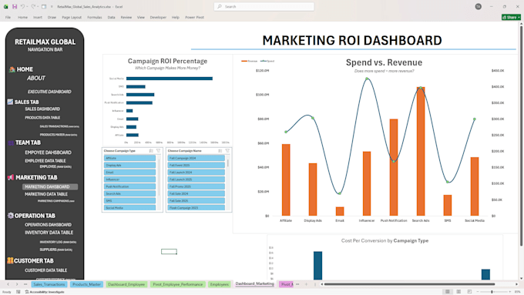Open the Redo history dropdown arrow
524x295 pixels.
[x=38, y=7]
